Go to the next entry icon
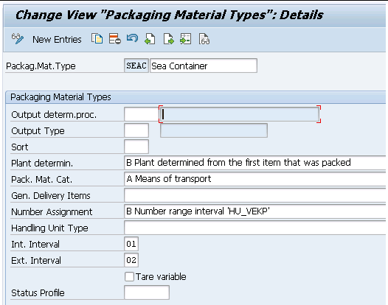Screen dimensions: 388x305 tap(168, 39)
